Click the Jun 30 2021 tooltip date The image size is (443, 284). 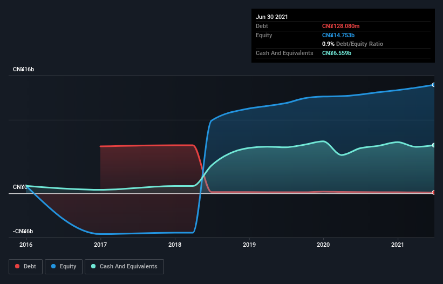272,17
